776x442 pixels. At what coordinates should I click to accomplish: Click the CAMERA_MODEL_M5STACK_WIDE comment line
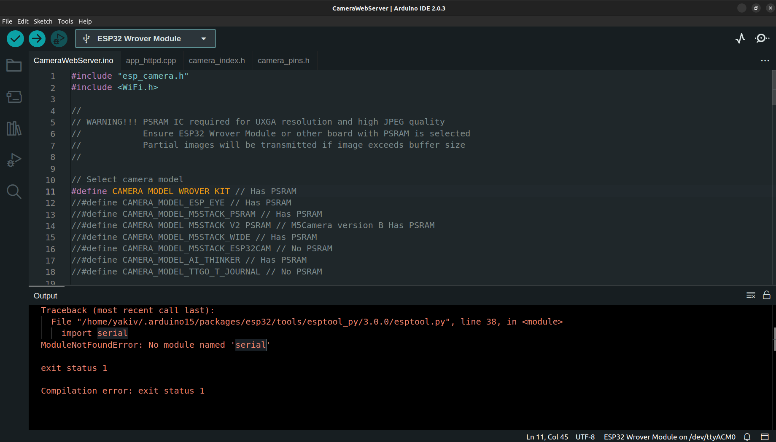coord(194,237)
